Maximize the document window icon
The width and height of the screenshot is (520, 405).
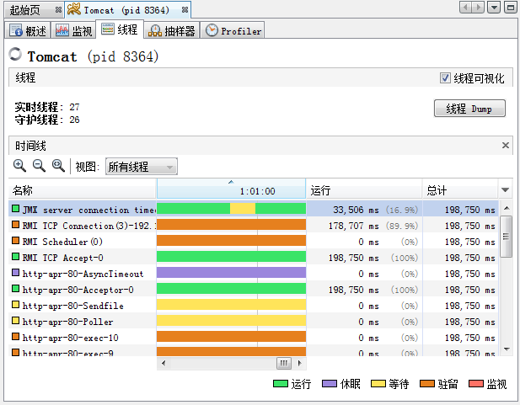[509, 8]
